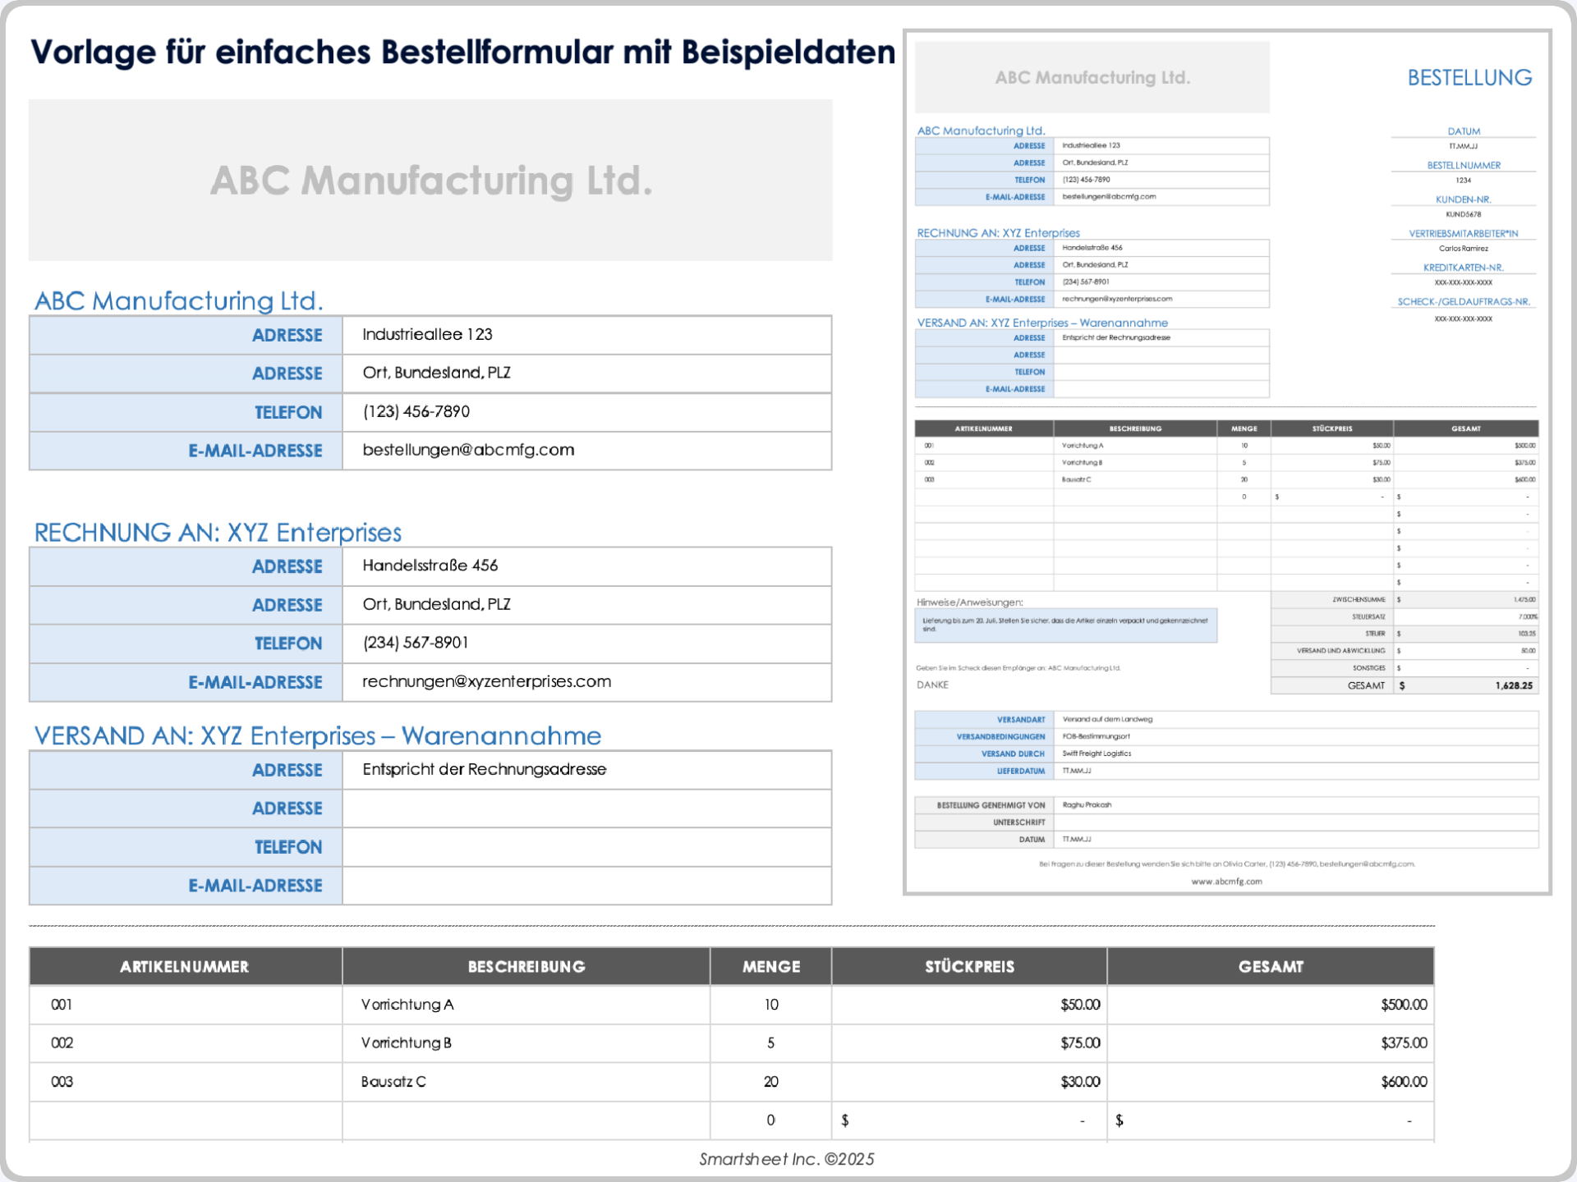Screen dimensions: 1577x1182
Task: Select the large 'Industrieallee 123' address cell
Action: click(586, 335)
